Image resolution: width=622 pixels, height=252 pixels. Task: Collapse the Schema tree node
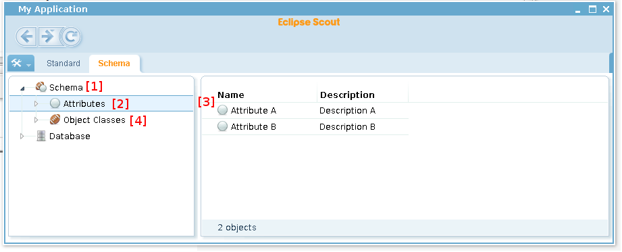click(x=22, y=88)
